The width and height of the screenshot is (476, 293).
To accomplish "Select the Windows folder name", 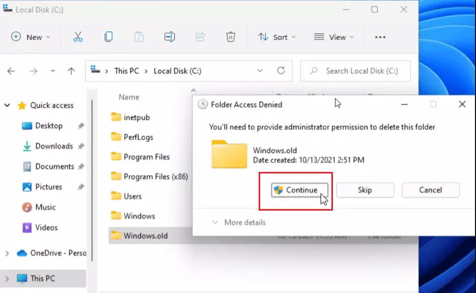I will [x=139, y=216].
